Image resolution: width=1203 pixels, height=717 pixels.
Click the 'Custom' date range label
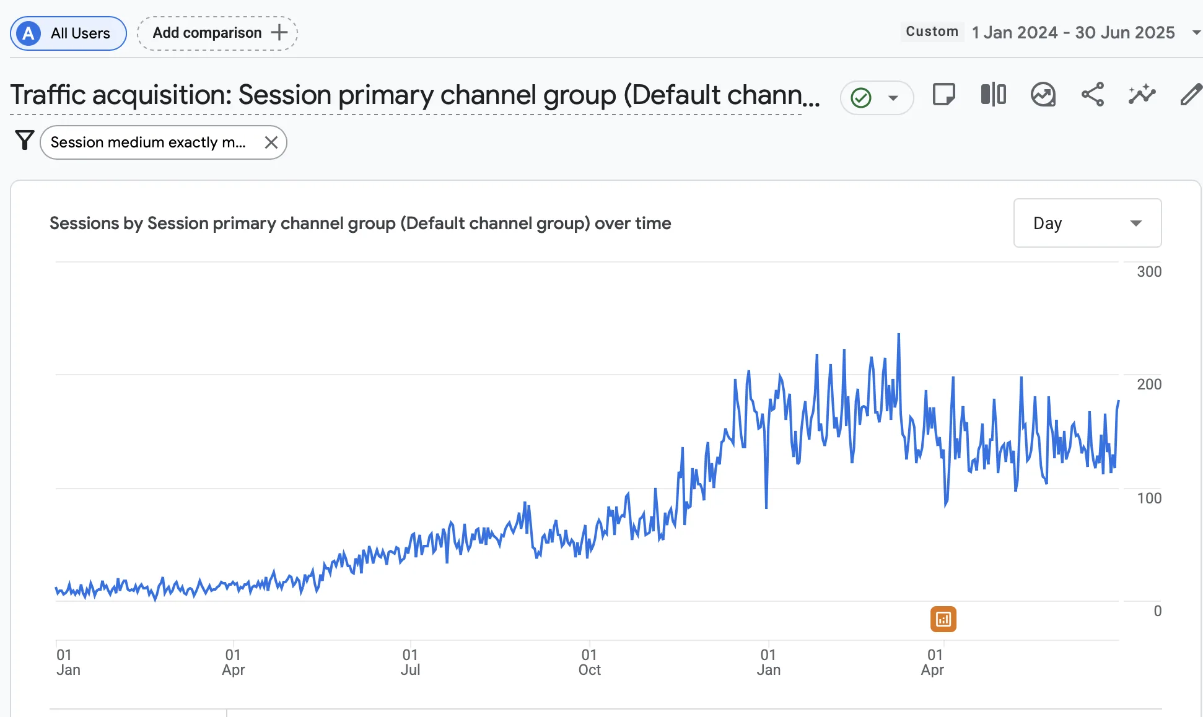[x=932, y=32]
